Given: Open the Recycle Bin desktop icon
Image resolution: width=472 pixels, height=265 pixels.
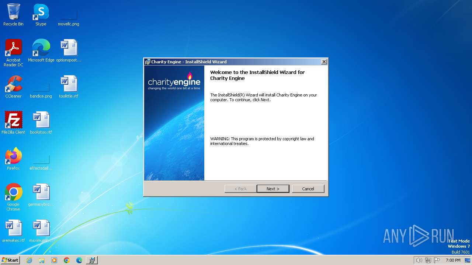Looking at the screenshot, I should click(x=13, y=15).
